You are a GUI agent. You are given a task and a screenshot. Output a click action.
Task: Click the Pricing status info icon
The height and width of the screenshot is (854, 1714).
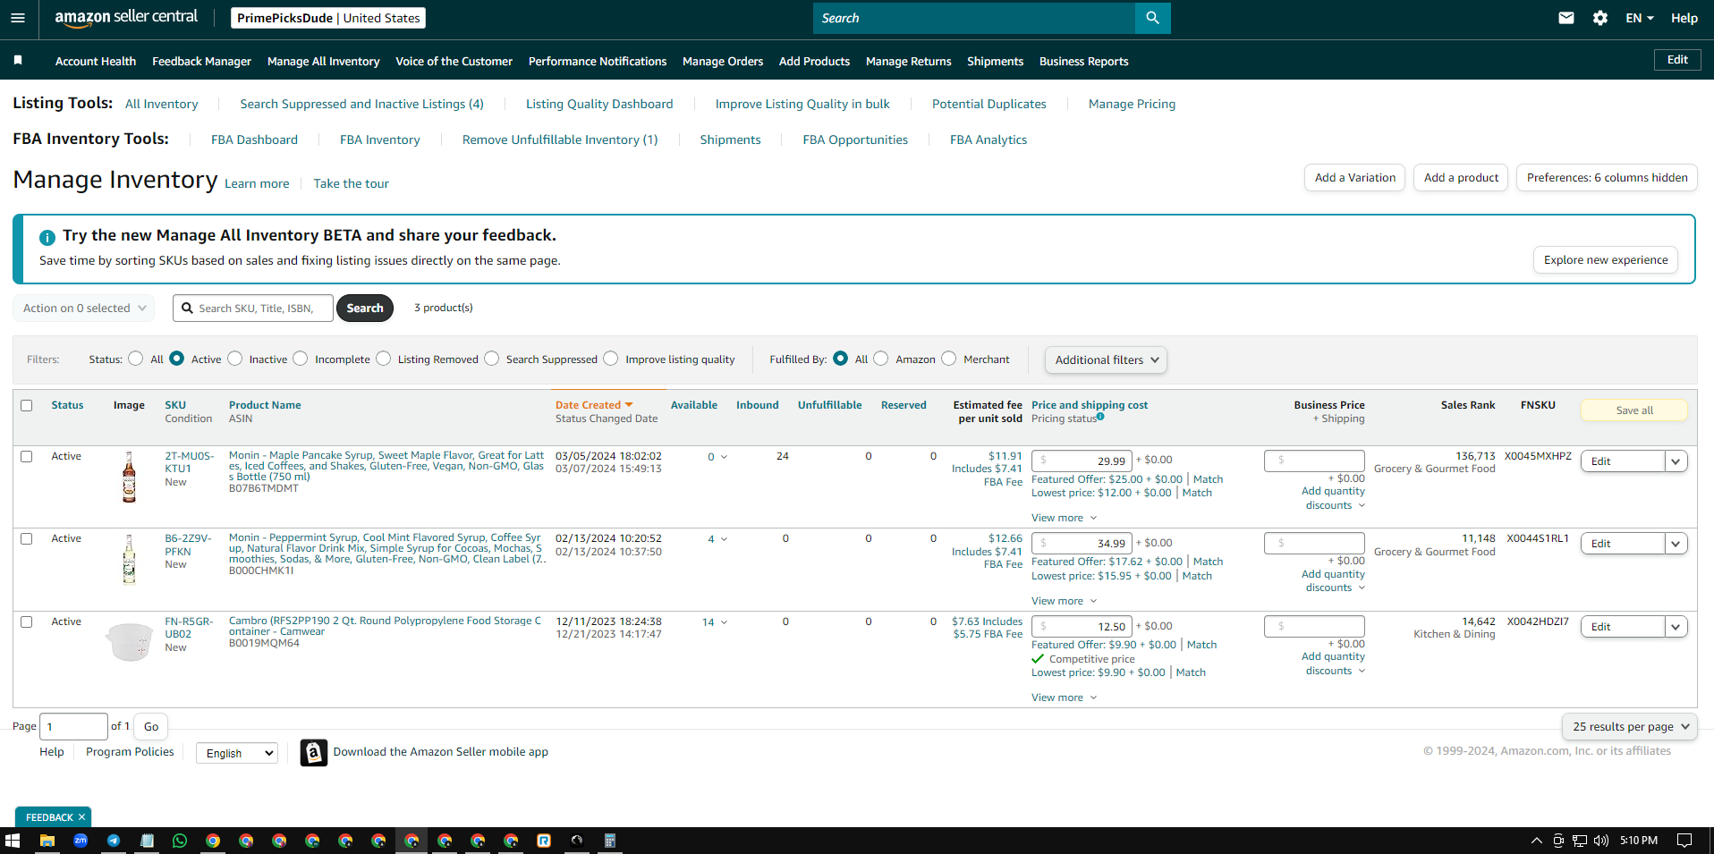(1100, 416)
